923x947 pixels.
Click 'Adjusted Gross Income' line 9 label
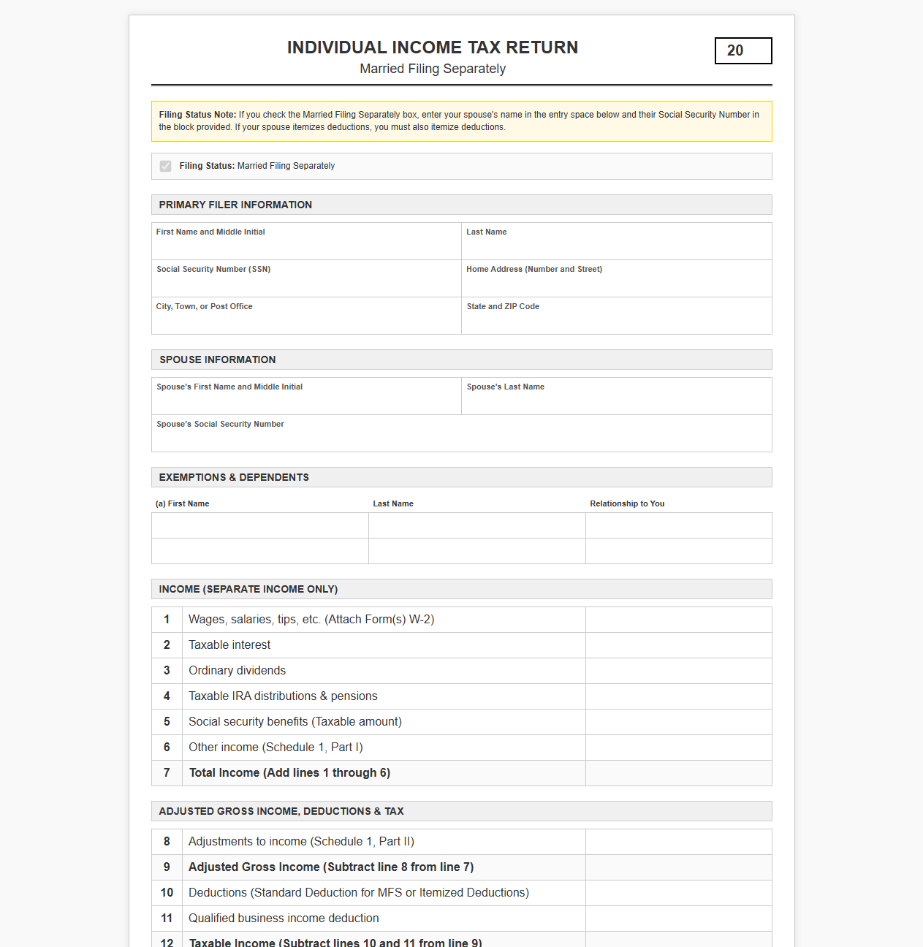(x=331, y=867)
